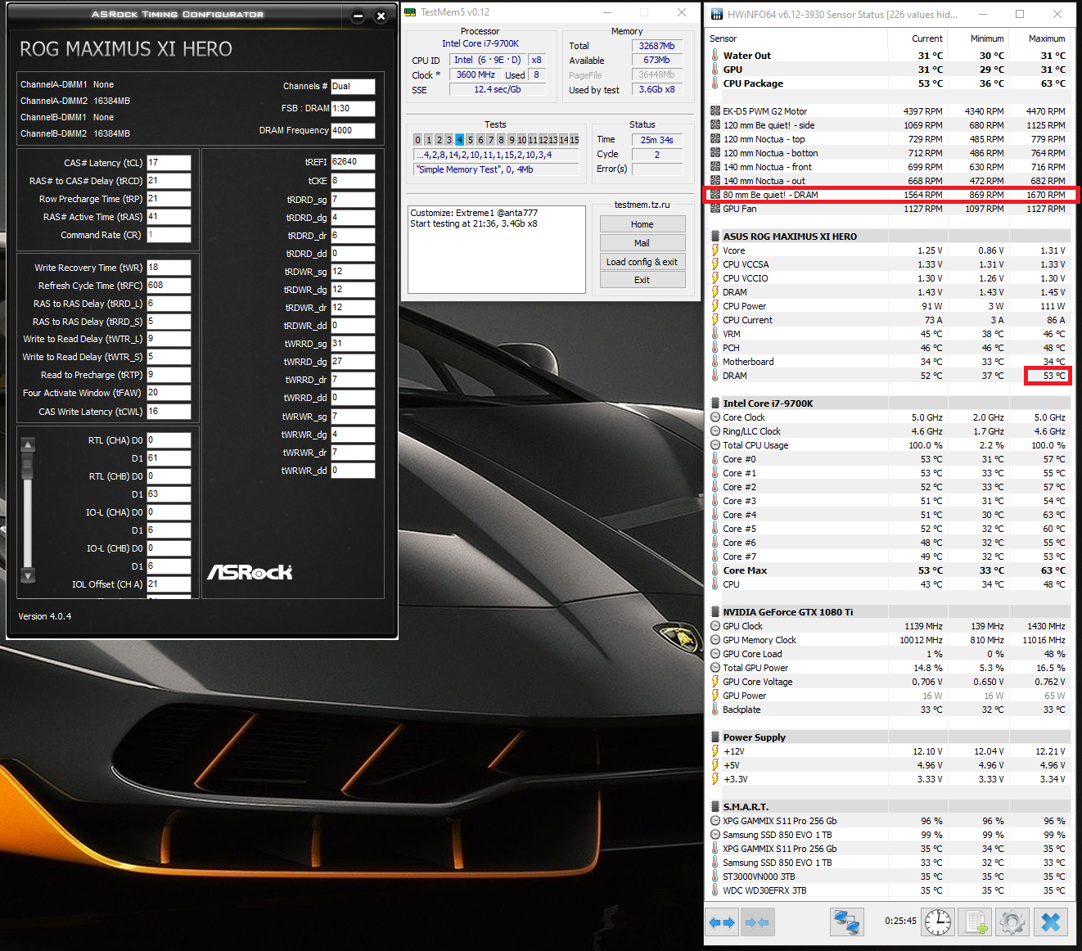Screen dimensions: 1082x951
Task: Click the thermometer icon beside Water Out
Action: [x=715, y=56]
